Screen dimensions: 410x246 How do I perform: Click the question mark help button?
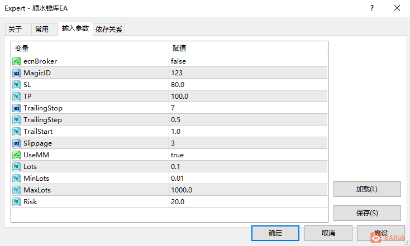coord(372,8)
